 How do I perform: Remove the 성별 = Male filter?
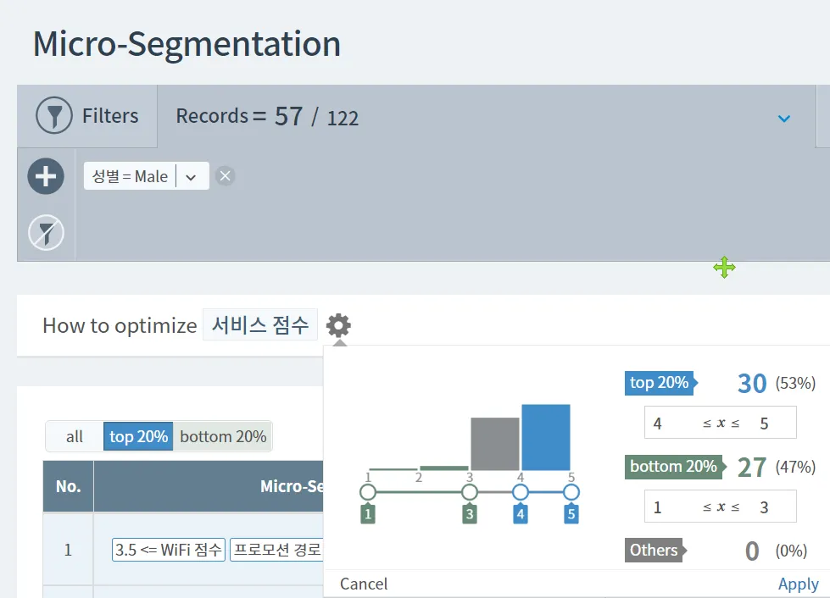225,176
